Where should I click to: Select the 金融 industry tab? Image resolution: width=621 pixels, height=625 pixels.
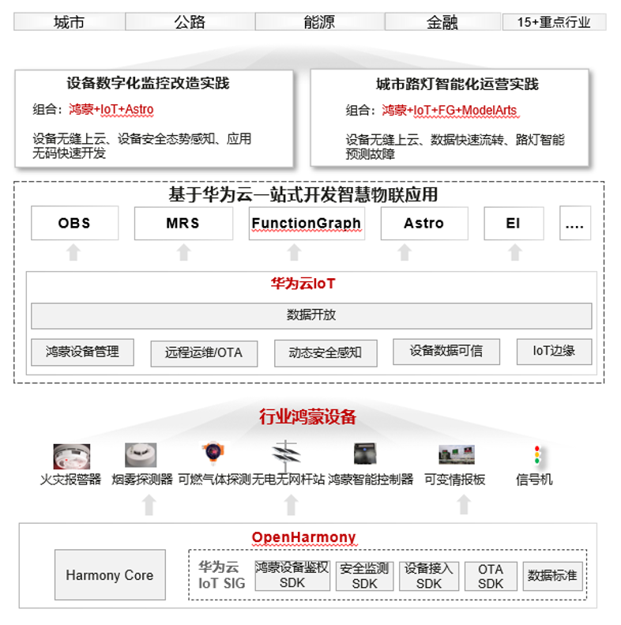point(442,21)
